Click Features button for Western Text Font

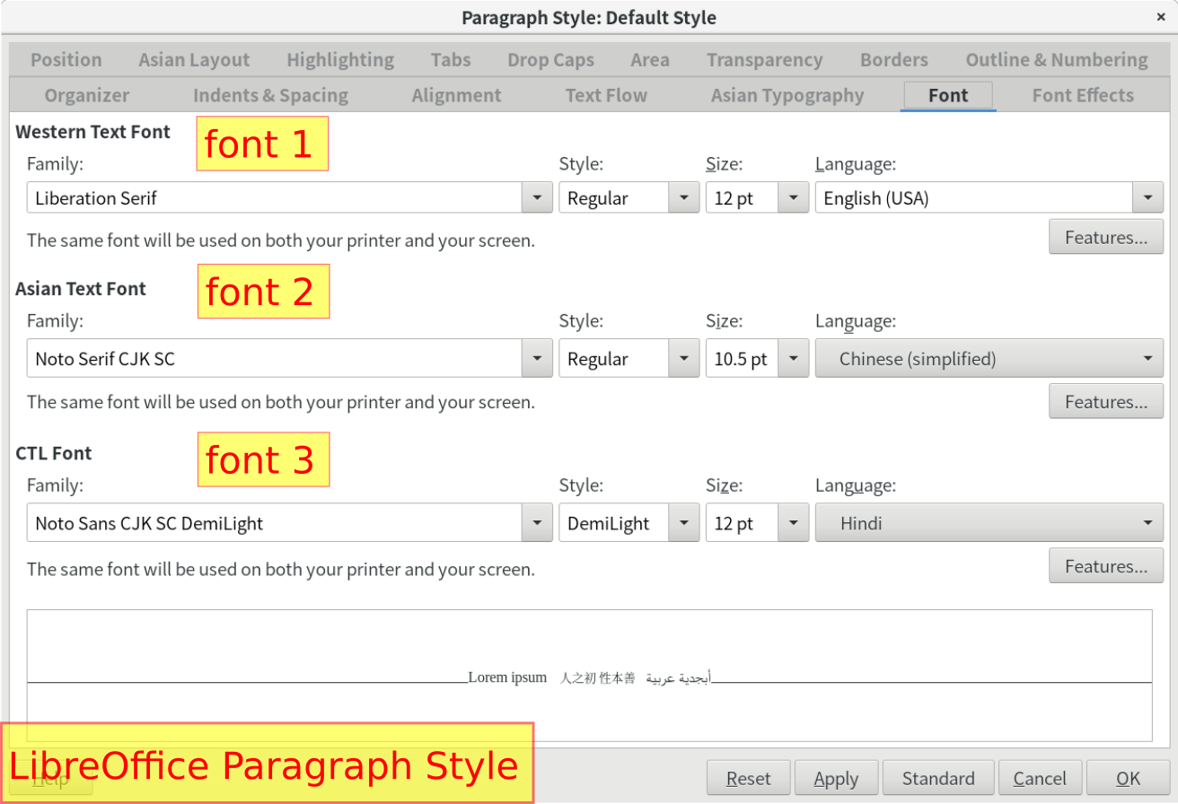click(x=1105, y=237)
